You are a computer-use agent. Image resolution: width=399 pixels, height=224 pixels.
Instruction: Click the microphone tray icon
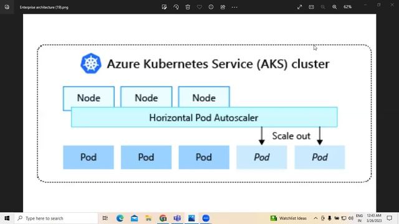pos(330,218)
